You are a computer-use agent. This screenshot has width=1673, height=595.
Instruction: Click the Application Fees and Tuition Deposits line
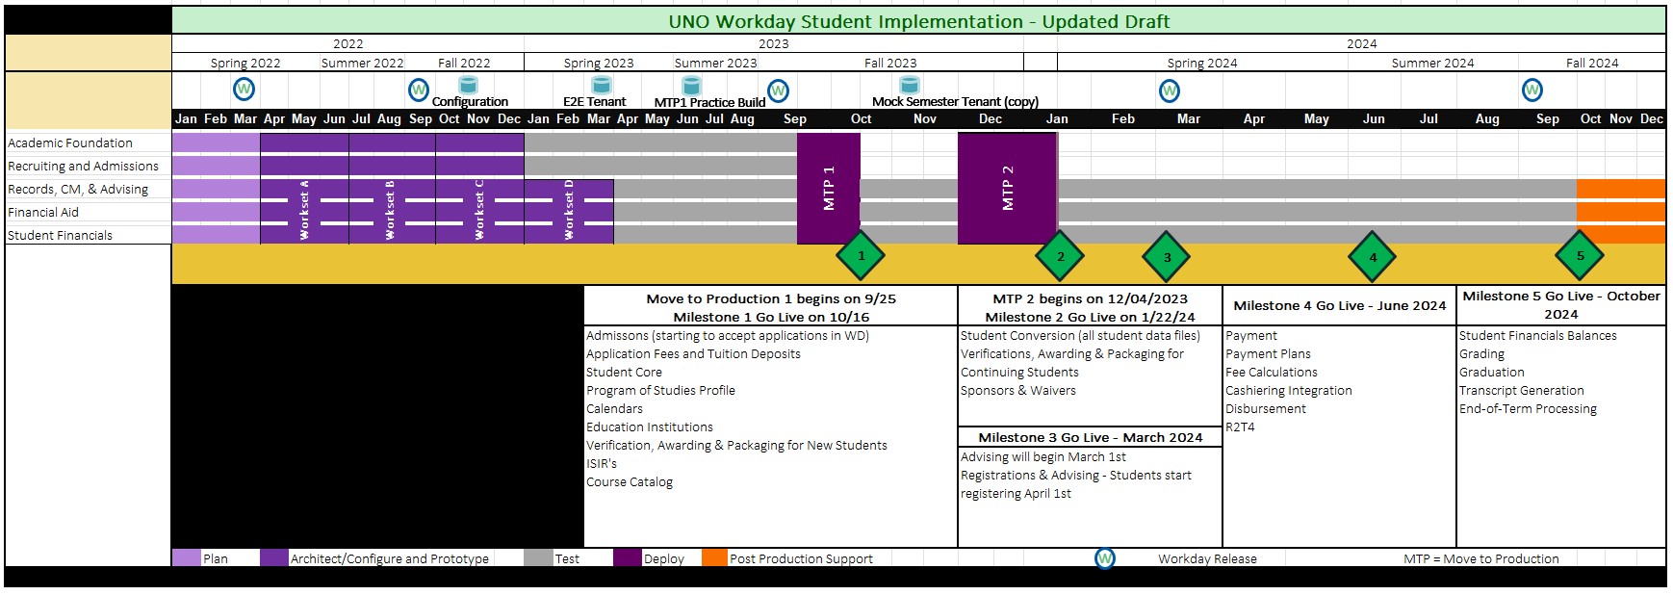(693, 353)
